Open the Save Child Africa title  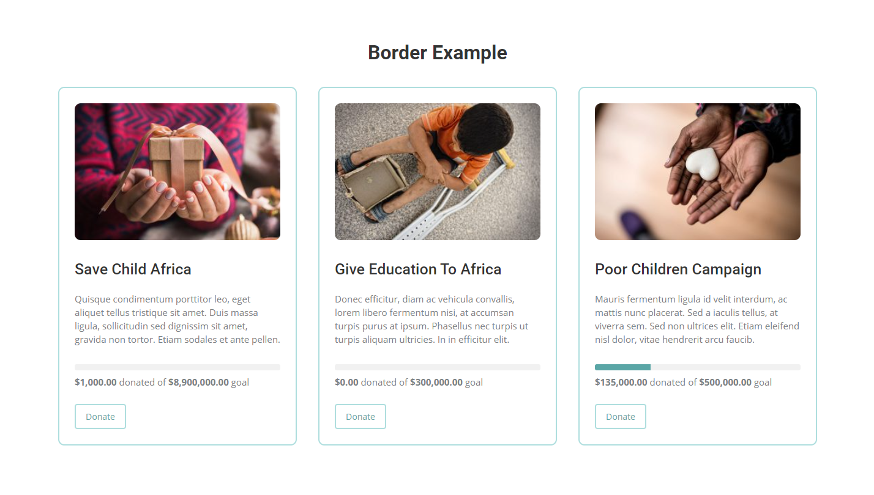(133, 269)
